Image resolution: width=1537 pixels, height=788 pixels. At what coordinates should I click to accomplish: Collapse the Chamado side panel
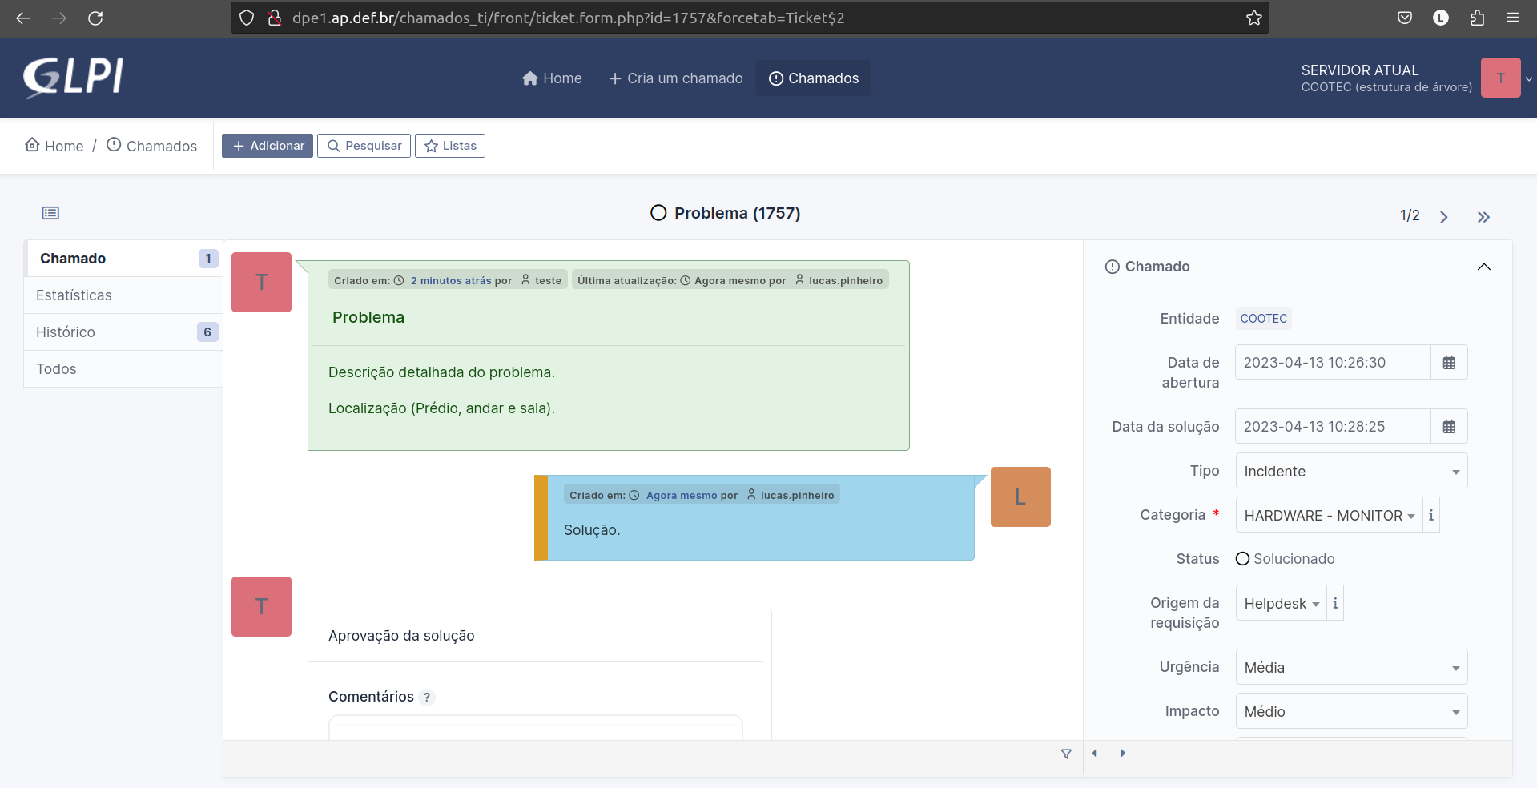pyautogui.click(x=1483, y=267)
